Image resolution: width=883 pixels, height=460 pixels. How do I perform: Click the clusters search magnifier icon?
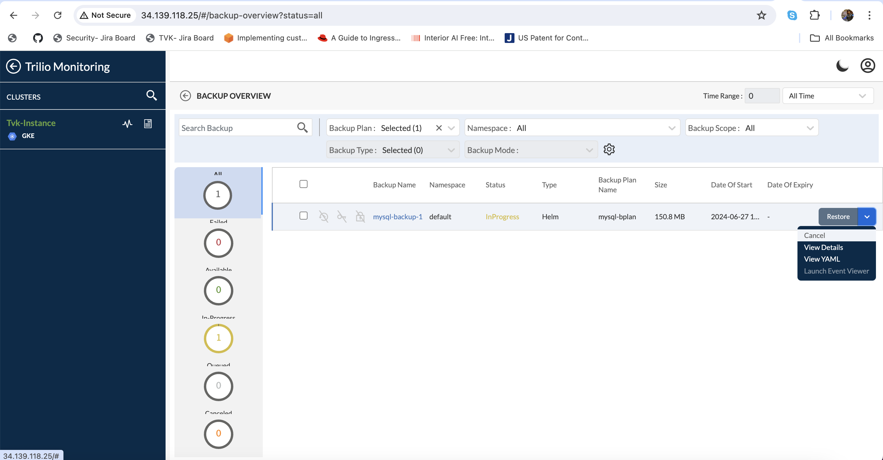pyautogui.click(x=151, y=95)
